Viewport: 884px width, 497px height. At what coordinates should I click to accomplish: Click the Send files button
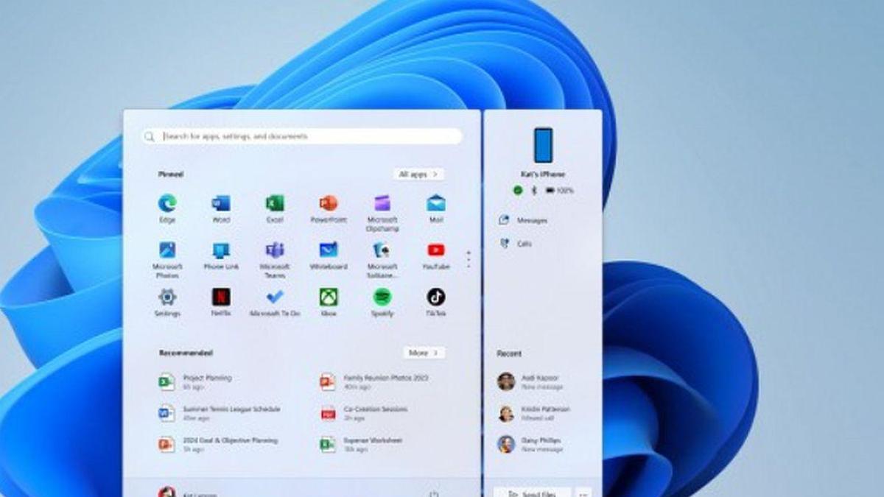[x=532, y=493]
